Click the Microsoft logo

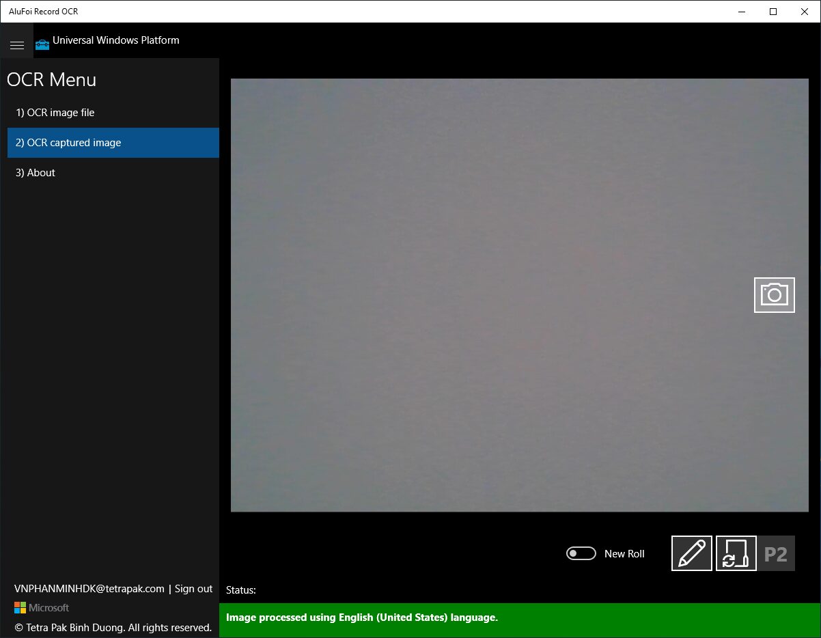[42, 608]
